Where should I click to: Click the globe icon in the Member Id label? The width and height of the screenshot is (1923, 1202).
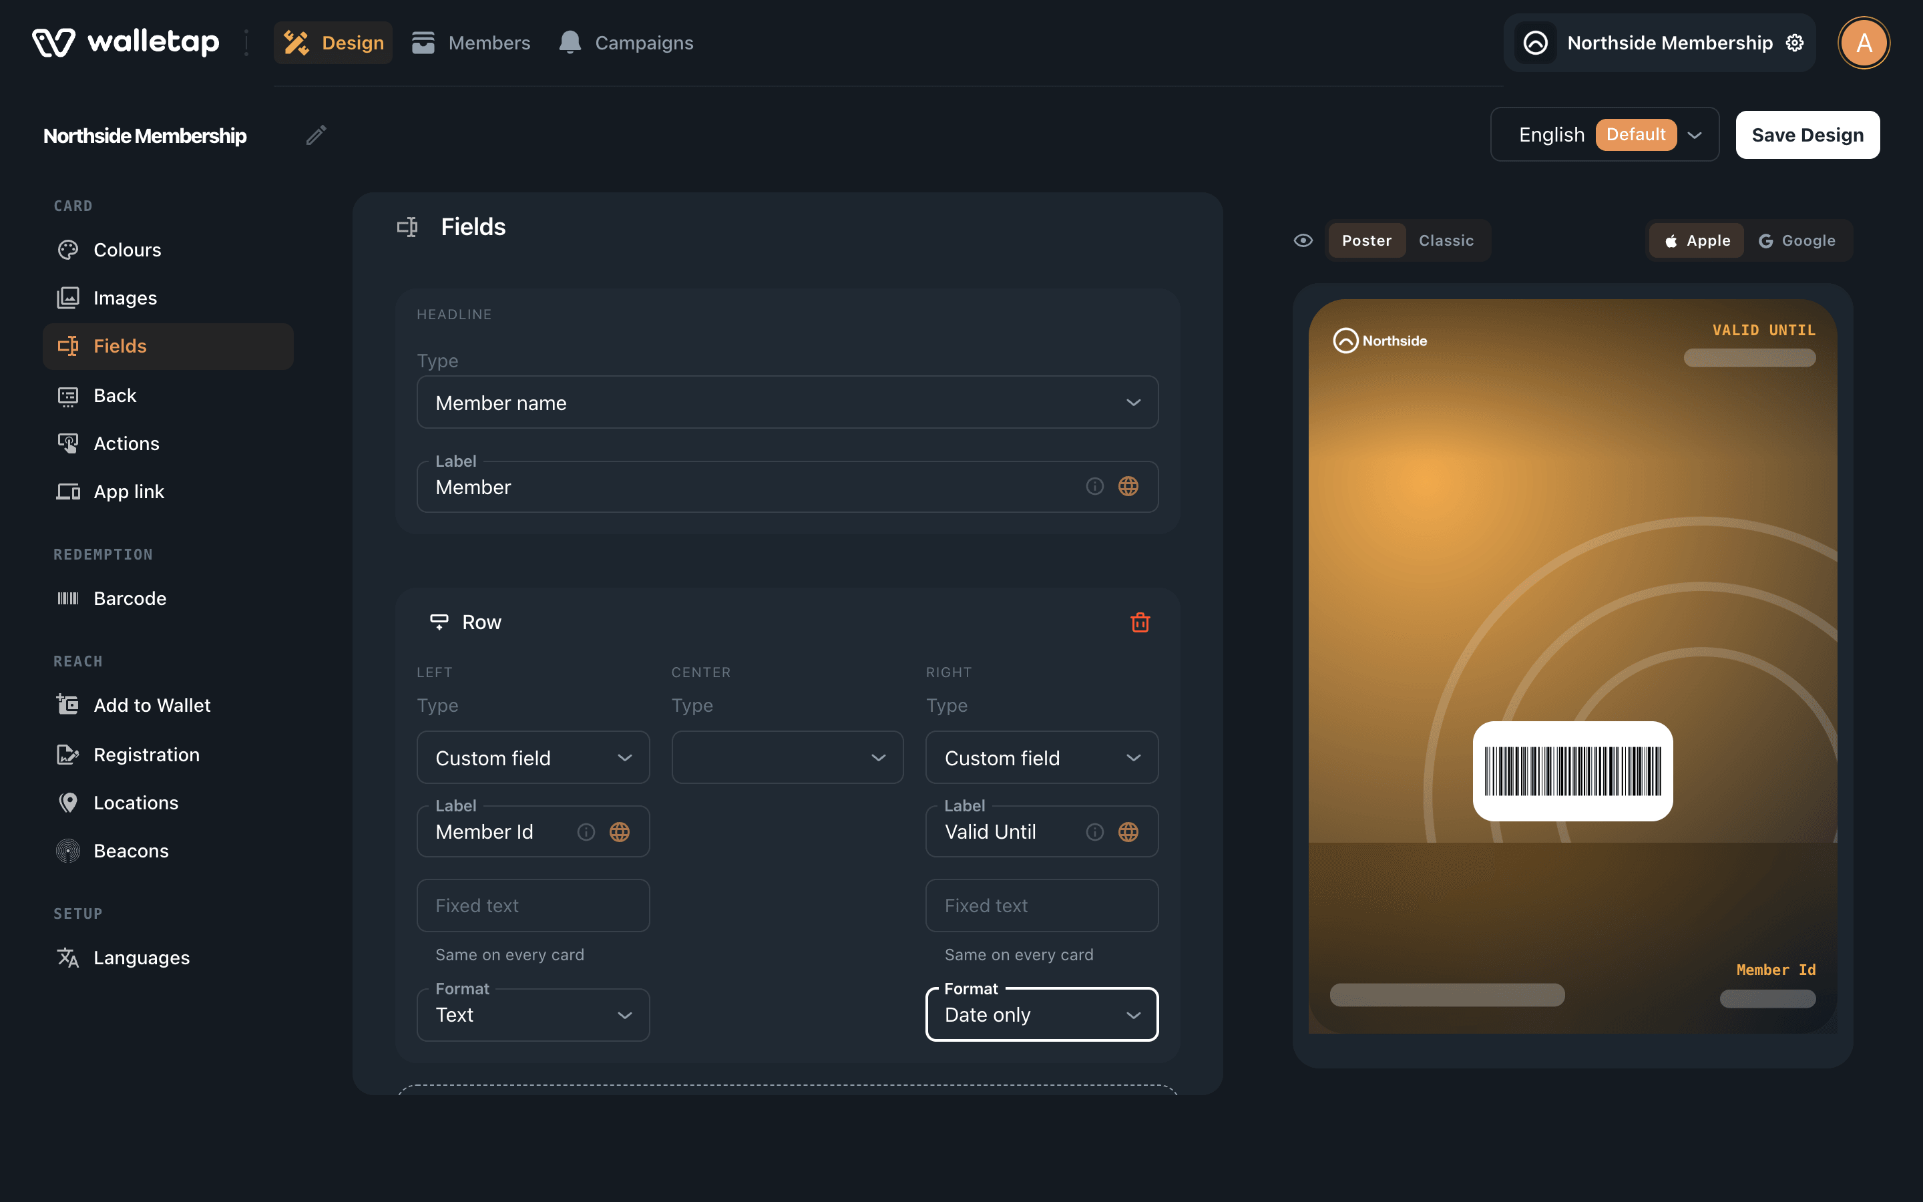point(620,832)
